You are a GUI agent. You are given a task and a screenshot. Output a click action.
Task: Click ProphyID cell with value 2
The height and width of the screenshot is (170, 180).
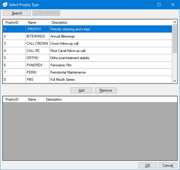[x=14, y=36]
